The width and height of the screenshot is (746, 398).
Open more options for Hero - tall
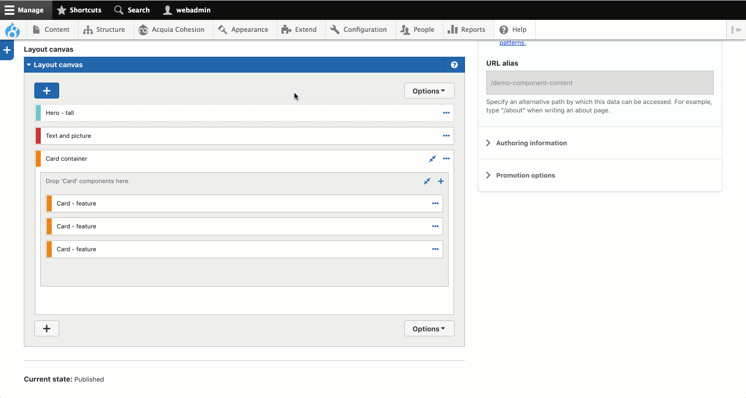[446, 113]
